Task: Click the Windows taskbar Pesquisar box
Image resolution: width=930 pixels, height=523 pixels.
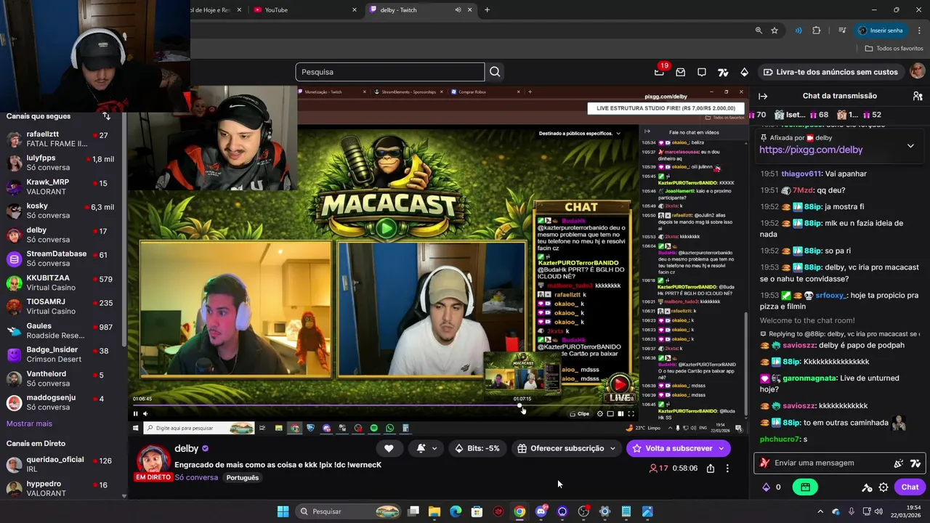Action: coord(349,511)
